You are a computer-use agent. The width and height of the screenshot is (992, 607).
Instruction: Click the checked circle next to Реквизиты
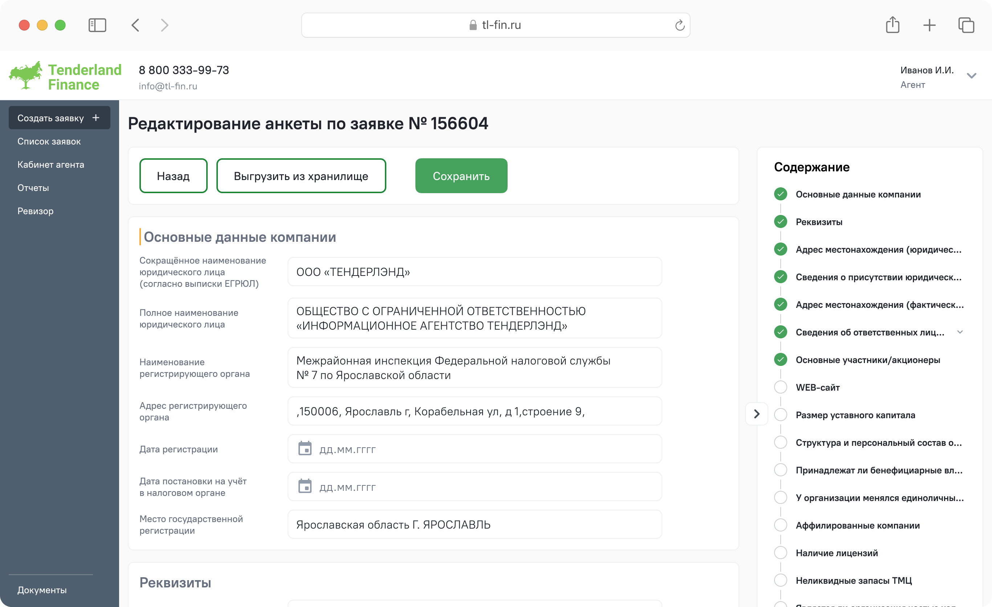point(781,222)
